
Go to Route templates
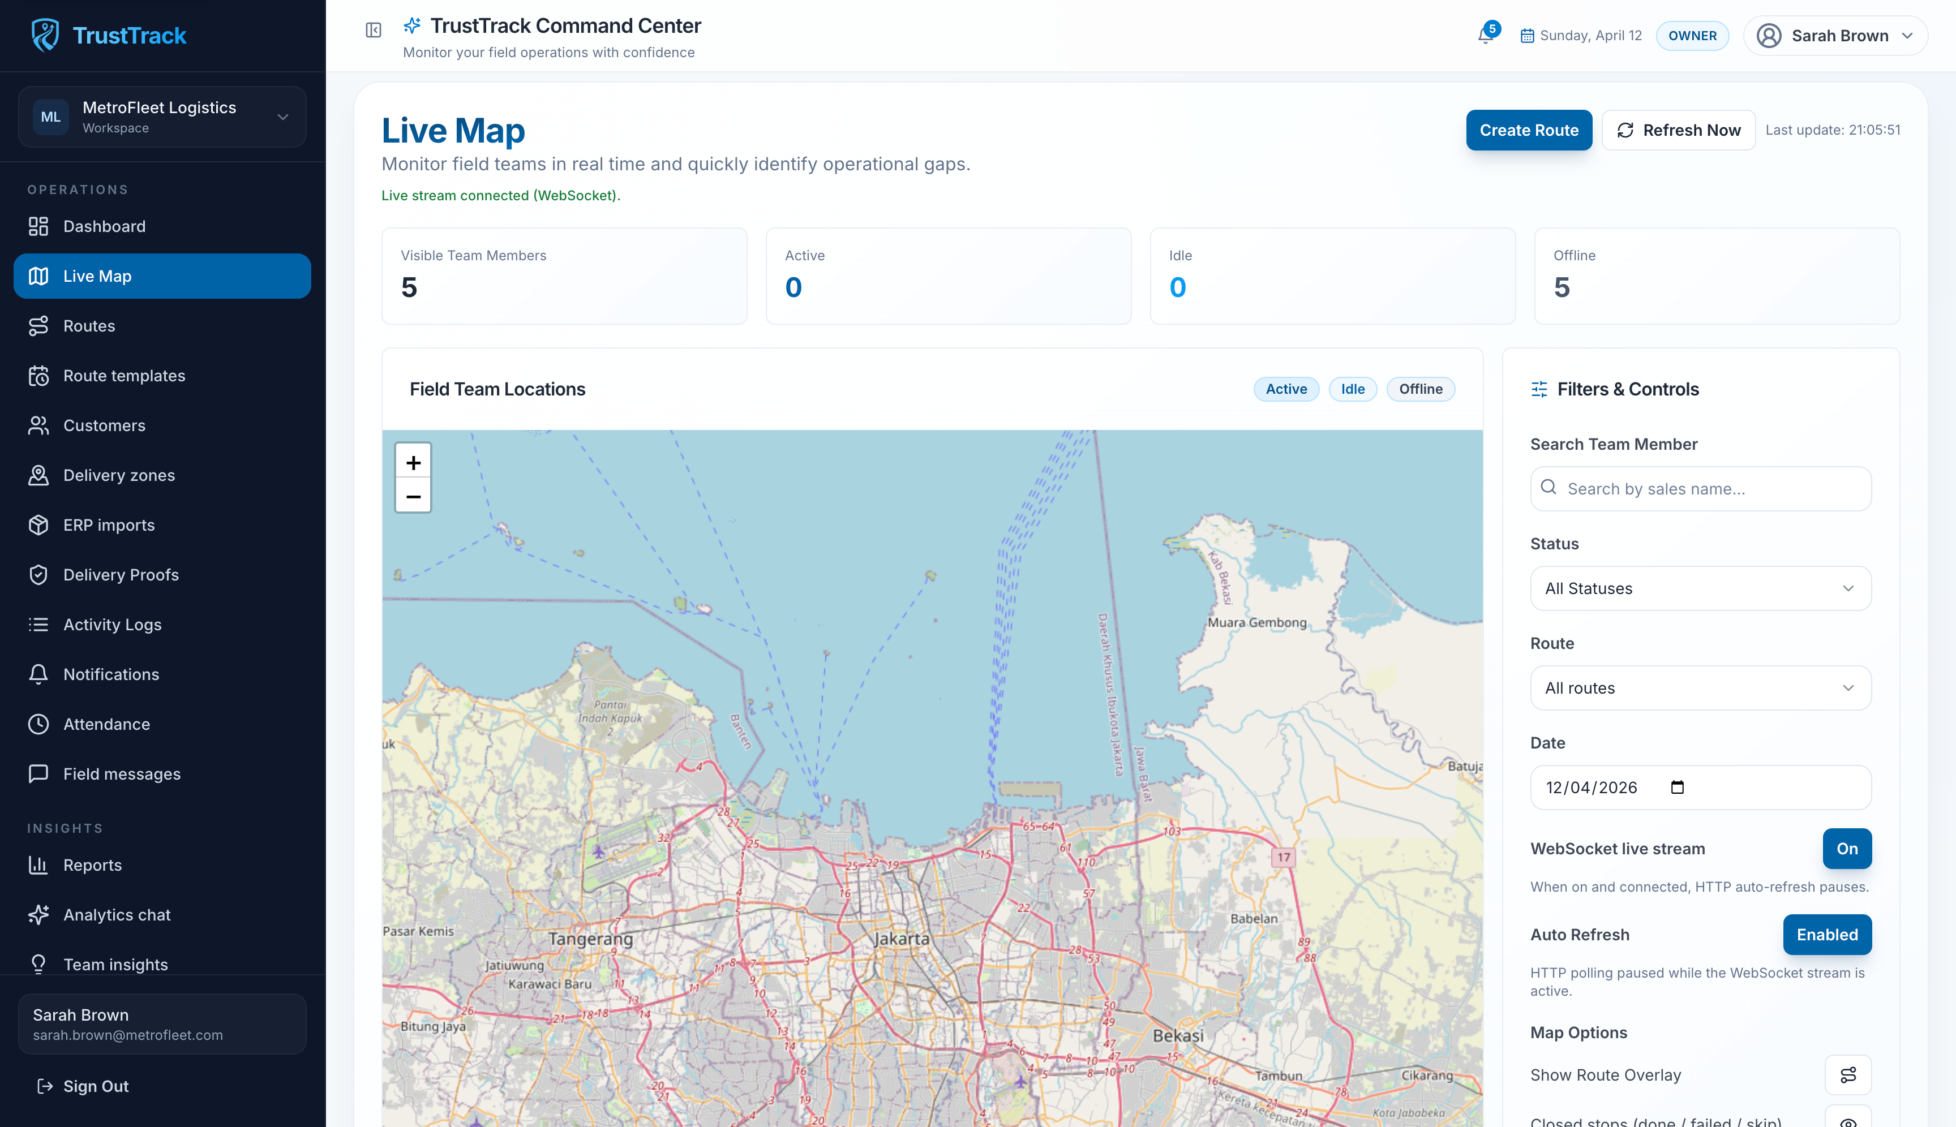pos(162,376)
